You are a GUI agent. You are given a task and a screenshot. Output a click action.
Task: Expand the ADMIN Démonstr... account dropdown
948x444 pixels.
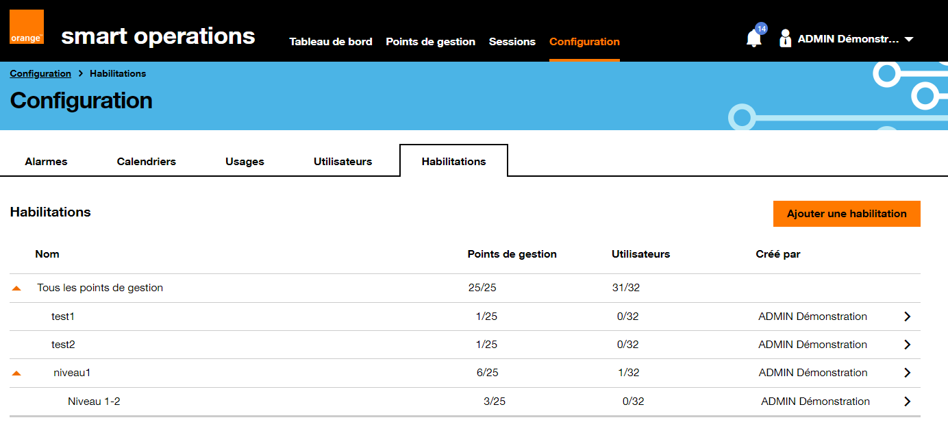(909, 40)
